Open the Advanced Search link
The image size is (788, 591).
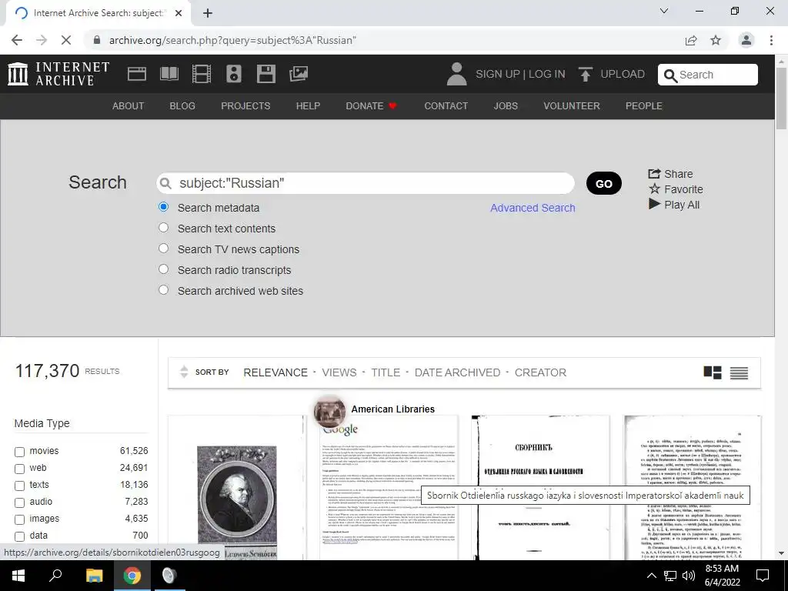[533, 208]
